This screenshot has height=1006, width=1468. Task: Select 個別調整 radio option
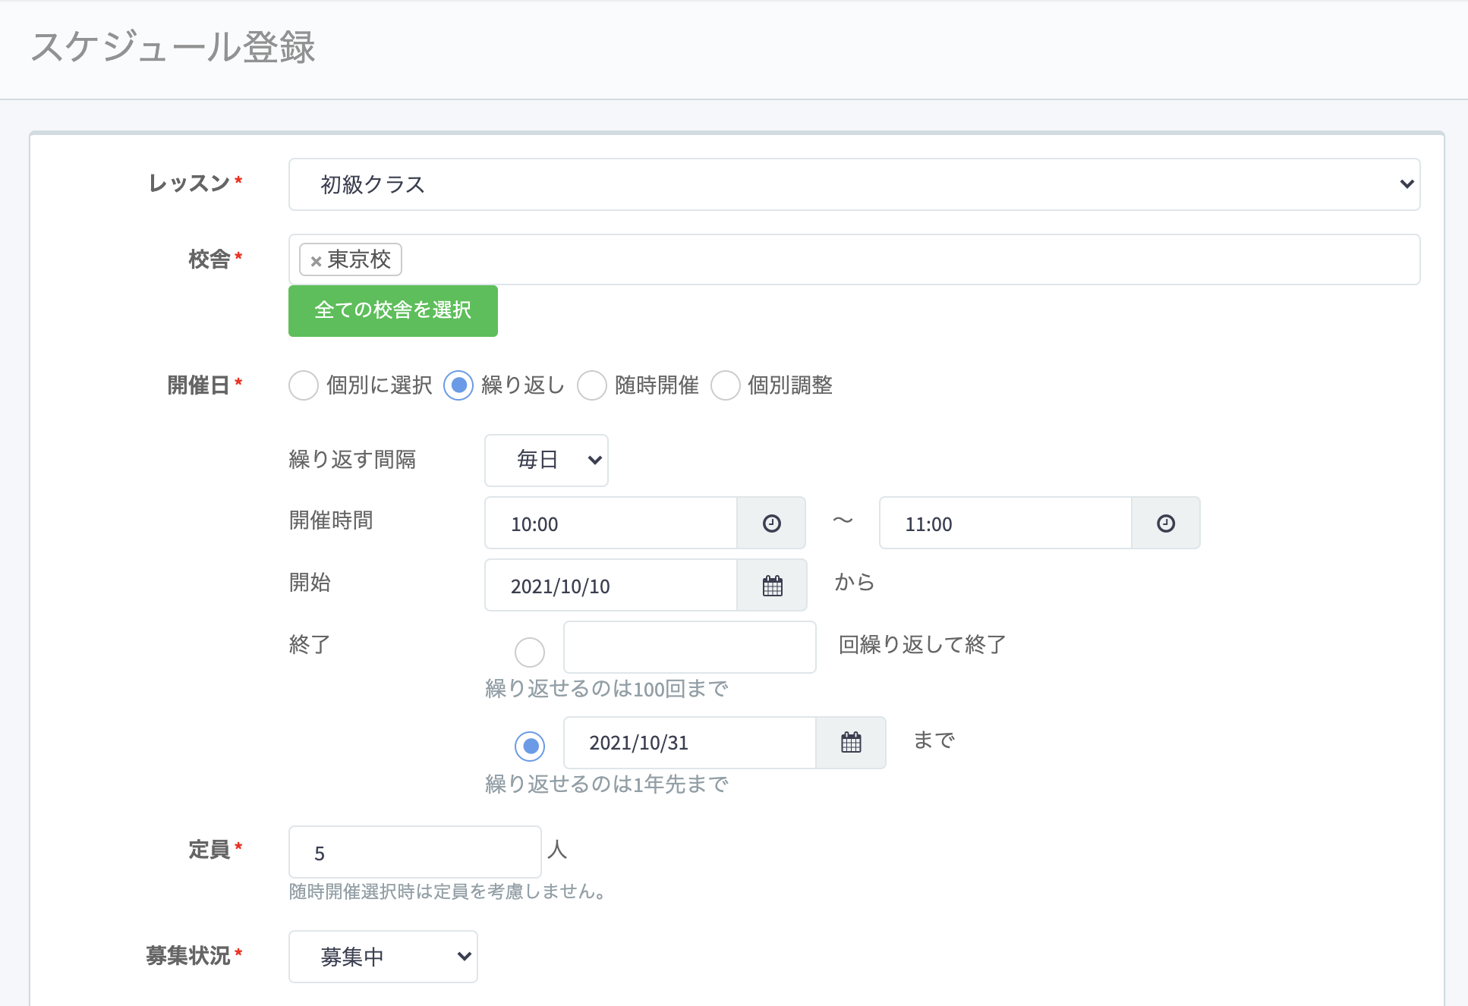(x=726, y=385)
